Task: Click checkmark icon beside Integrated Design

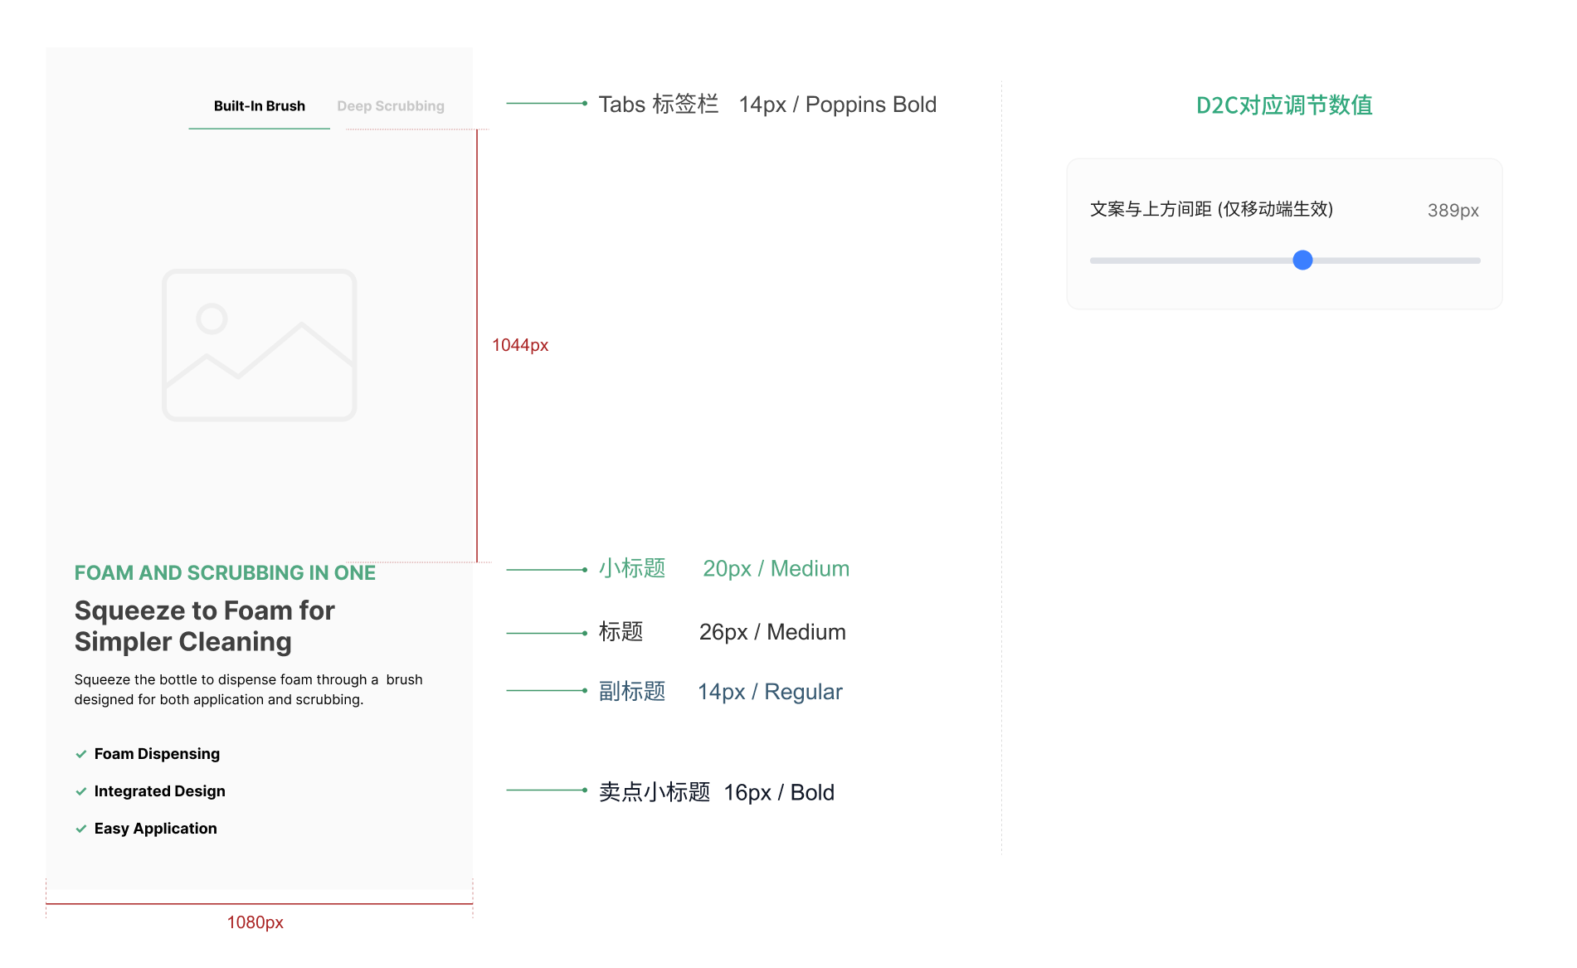Action: pyautogui.click(x=81, y=791)
